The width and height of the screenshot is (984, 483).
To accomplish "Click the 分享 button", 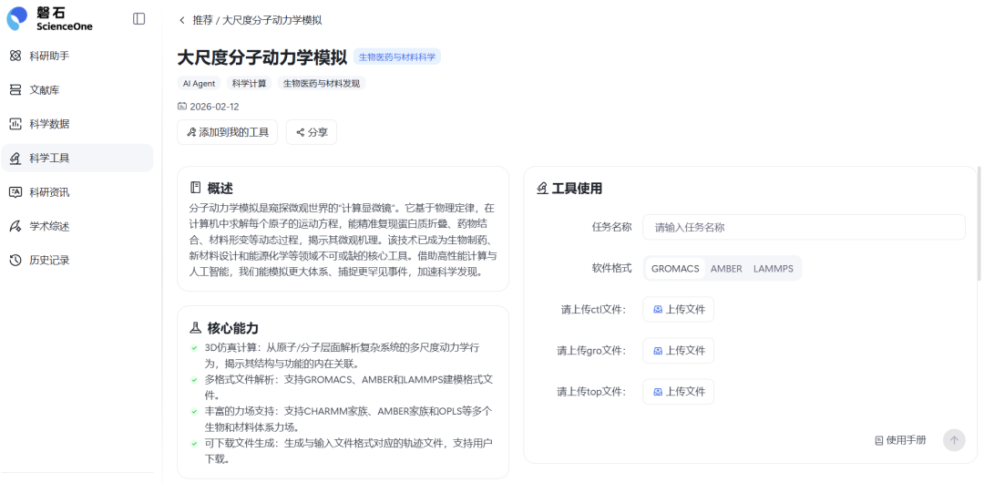I will 311,132.
